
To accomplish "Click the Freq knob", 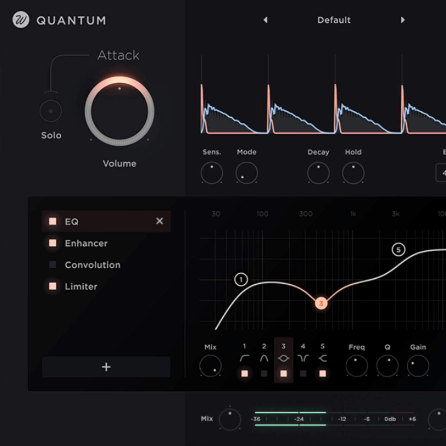I will point(356,366).
